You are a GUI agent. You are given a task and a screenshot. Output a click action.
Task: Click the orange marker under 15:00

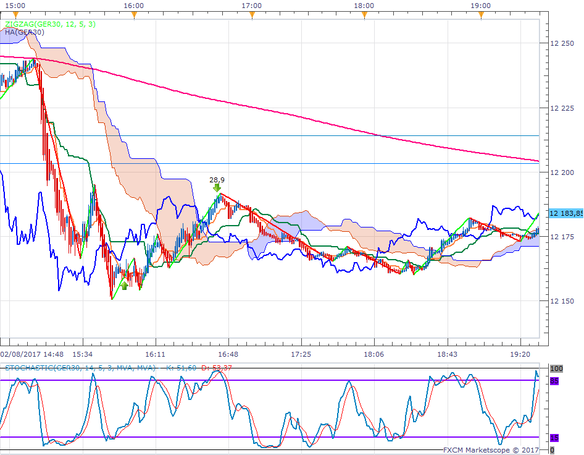(x=15, y=15)
